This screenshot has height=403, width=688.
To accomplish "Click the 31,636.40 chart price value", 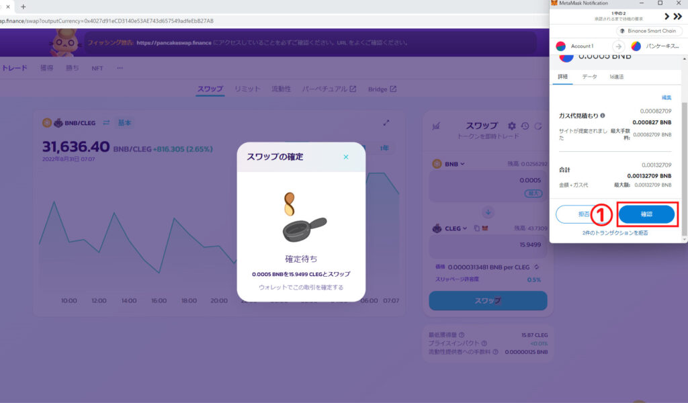I will tap(76, 146).
